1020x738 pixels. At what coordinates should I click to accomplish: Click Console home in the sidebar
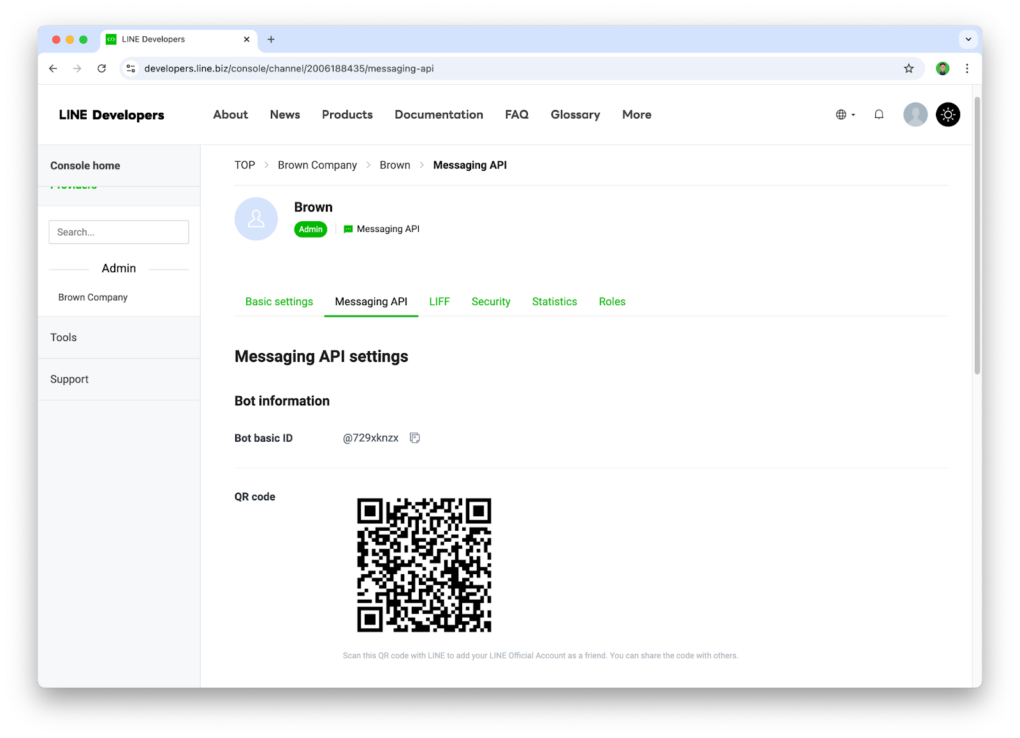click(x=85, y=166)
